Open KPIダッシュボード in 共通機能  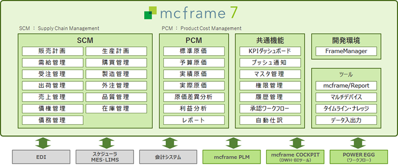tap(270, 51)
